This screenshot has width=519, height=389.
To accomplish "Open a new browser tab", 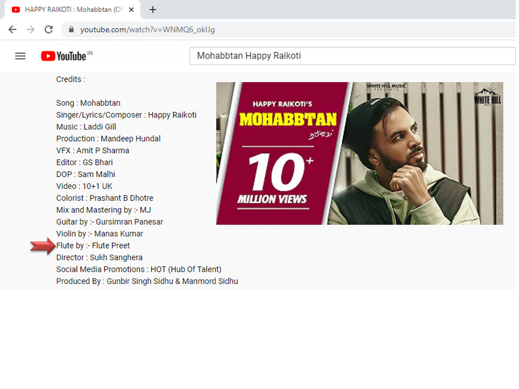I will tap(153, 10).
